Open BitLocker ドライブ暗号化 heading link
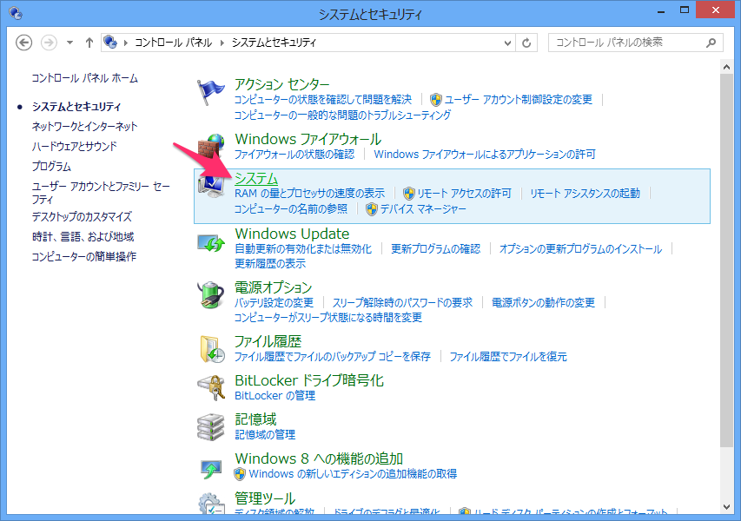The image size is (741, 521). (x=309, y=380)
